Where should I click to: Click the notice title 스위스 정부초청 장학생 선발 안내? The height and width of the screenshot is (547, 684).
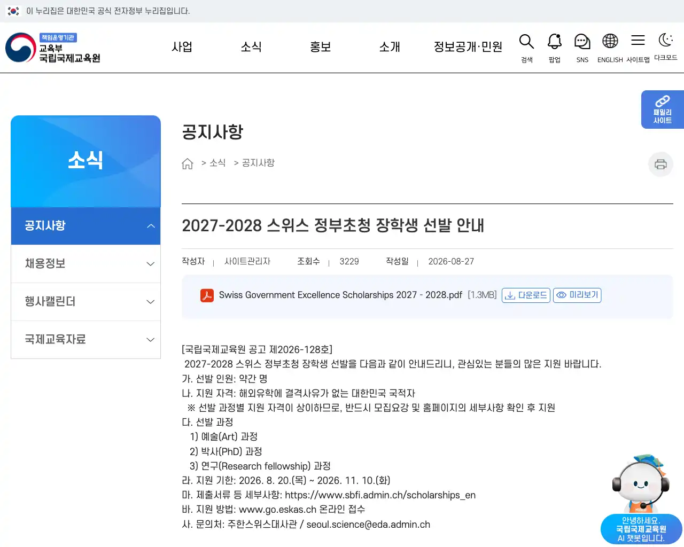tap(333, 225)
